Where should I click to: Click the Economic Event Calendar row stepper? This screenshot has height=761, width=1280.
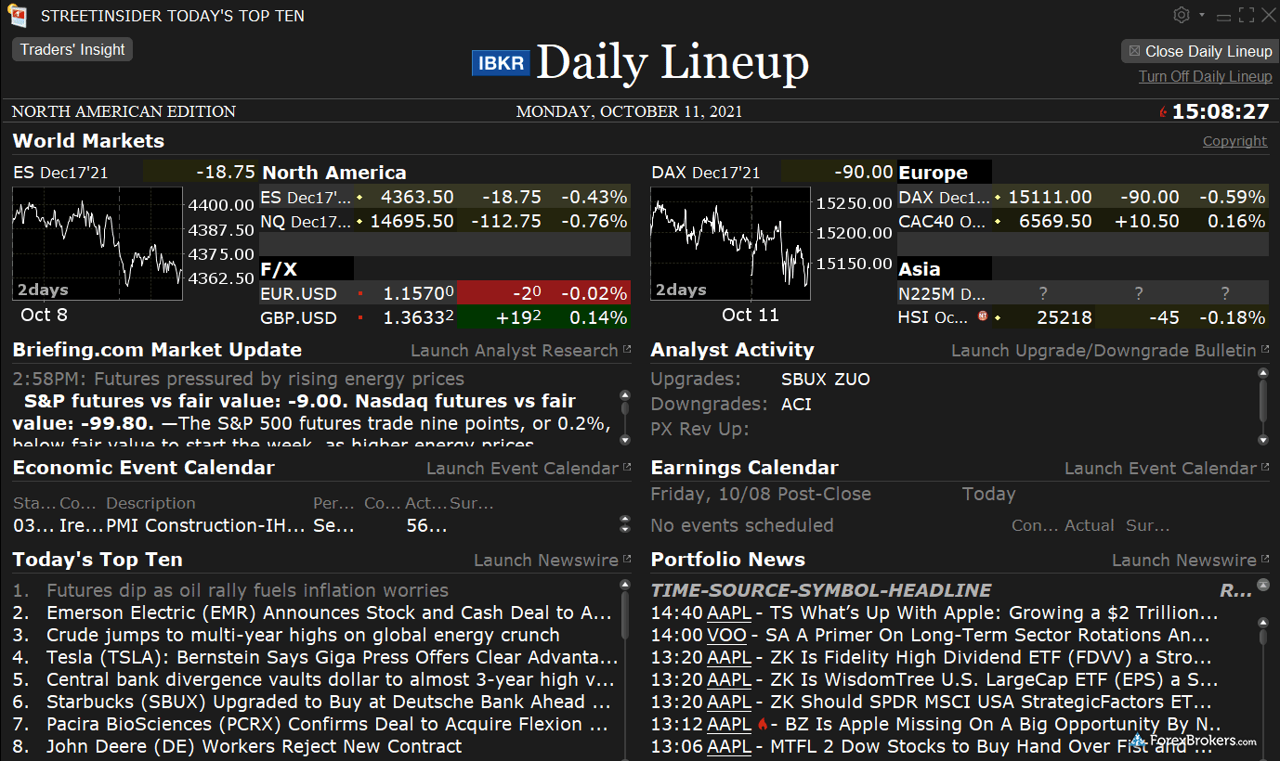(x=625, y=525)
